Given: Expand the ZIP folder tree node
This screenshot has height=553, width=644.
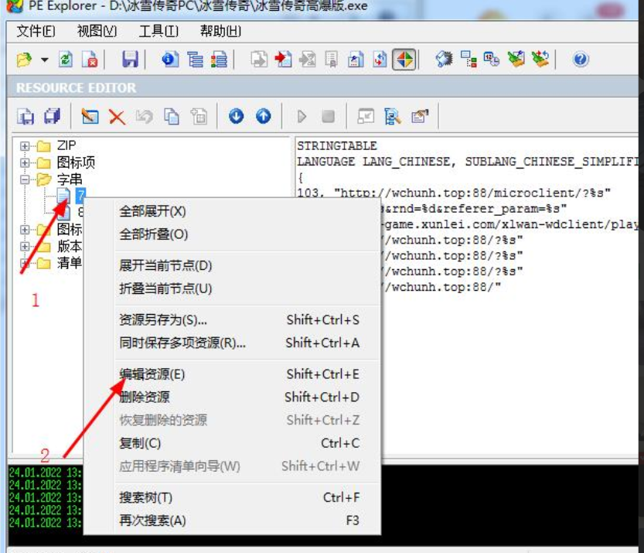Looking at the screenshot, I should click(25, 145).
